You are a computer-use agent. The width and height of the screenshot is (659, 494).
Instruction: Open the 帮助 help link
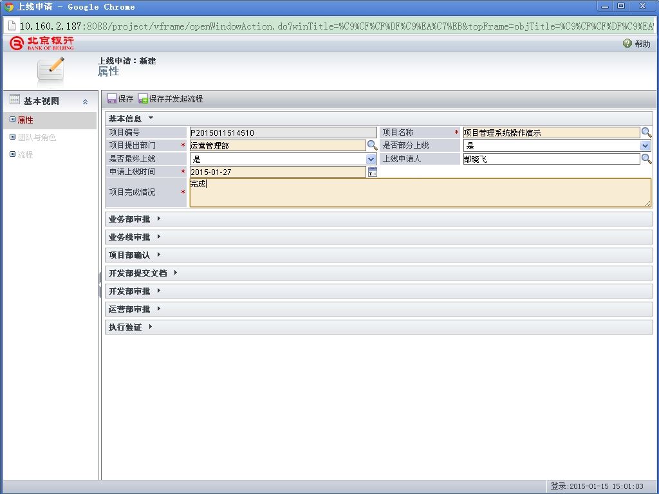pyautogui.click(x=636, y=44)
